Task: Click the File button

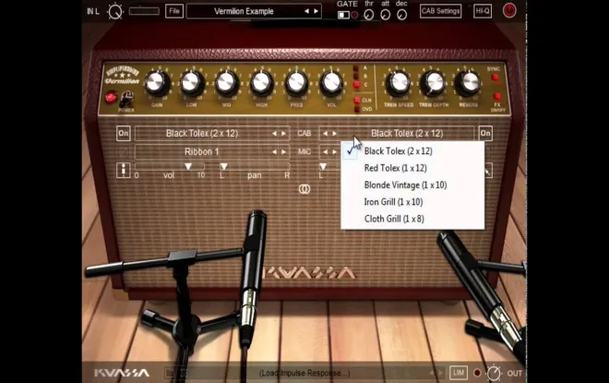Action: (x=174, y=11)
